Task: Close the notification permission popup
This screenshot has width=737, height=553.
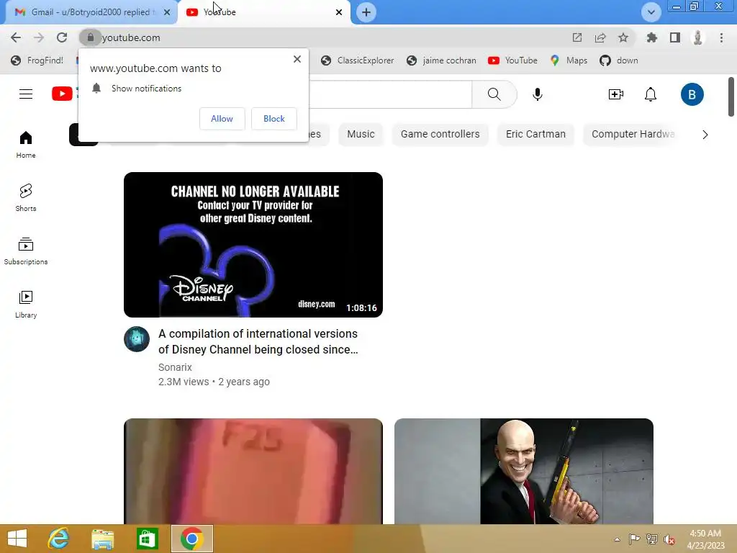Action: coord(297,59)
